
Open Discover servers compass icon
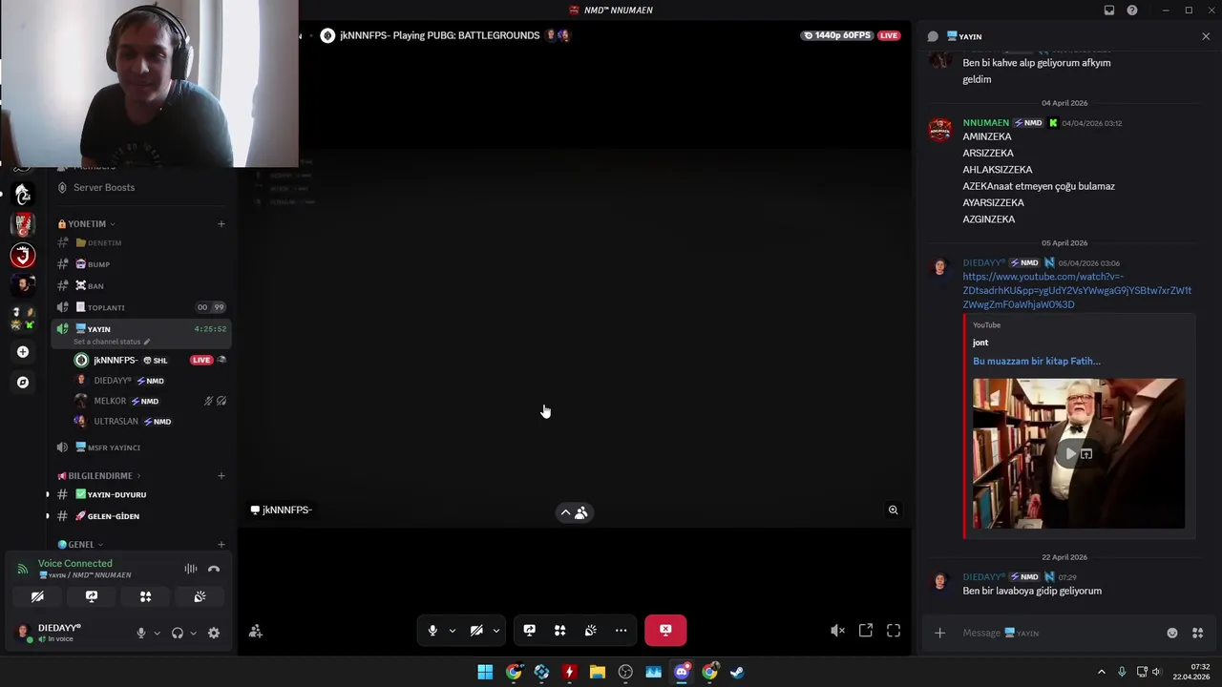pyautogui.click(x=23, y=383)
